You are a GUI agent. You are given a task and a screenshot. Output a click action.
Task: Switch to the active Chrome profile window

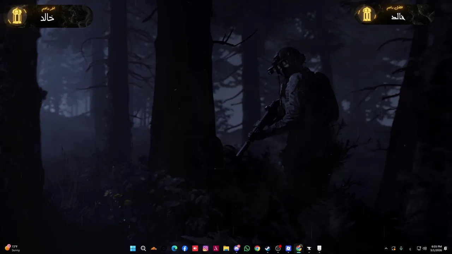coord(299,248)
